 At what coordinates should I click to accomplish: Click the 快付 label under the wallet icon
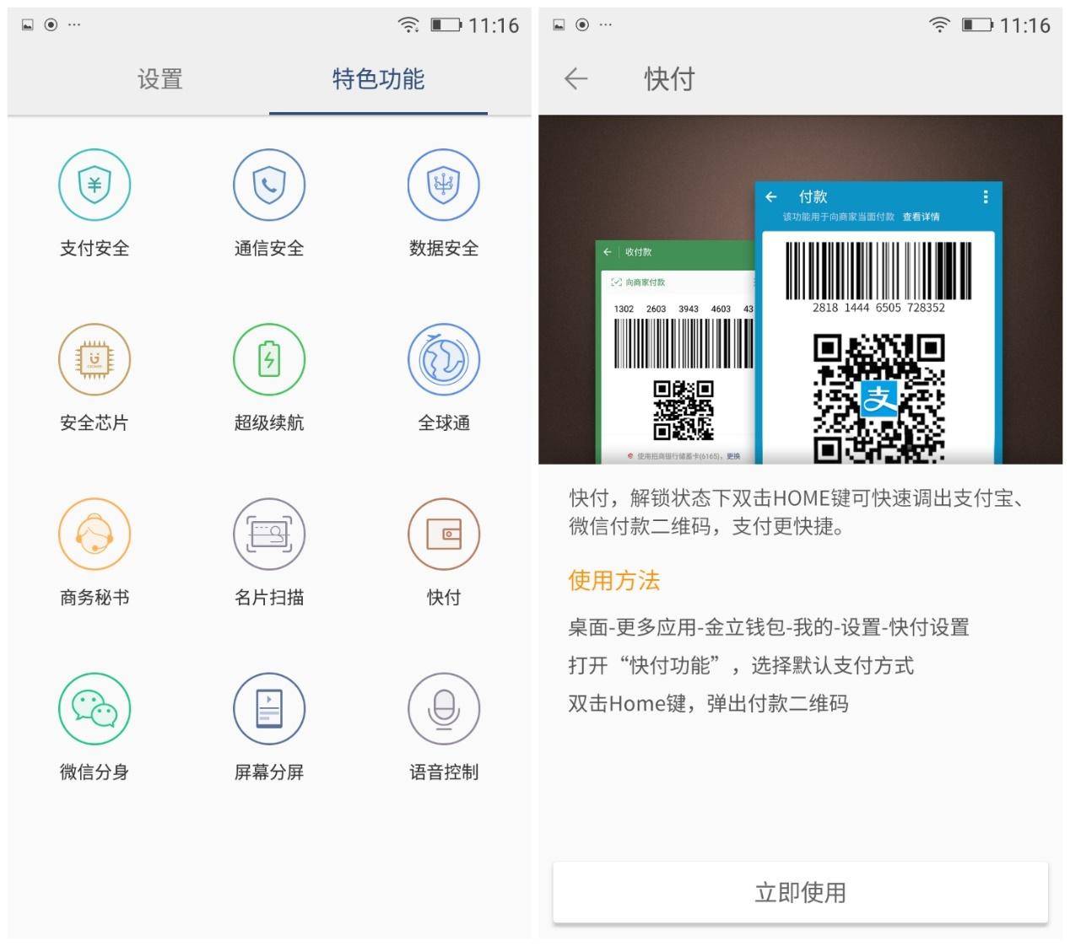coord(444,597)
